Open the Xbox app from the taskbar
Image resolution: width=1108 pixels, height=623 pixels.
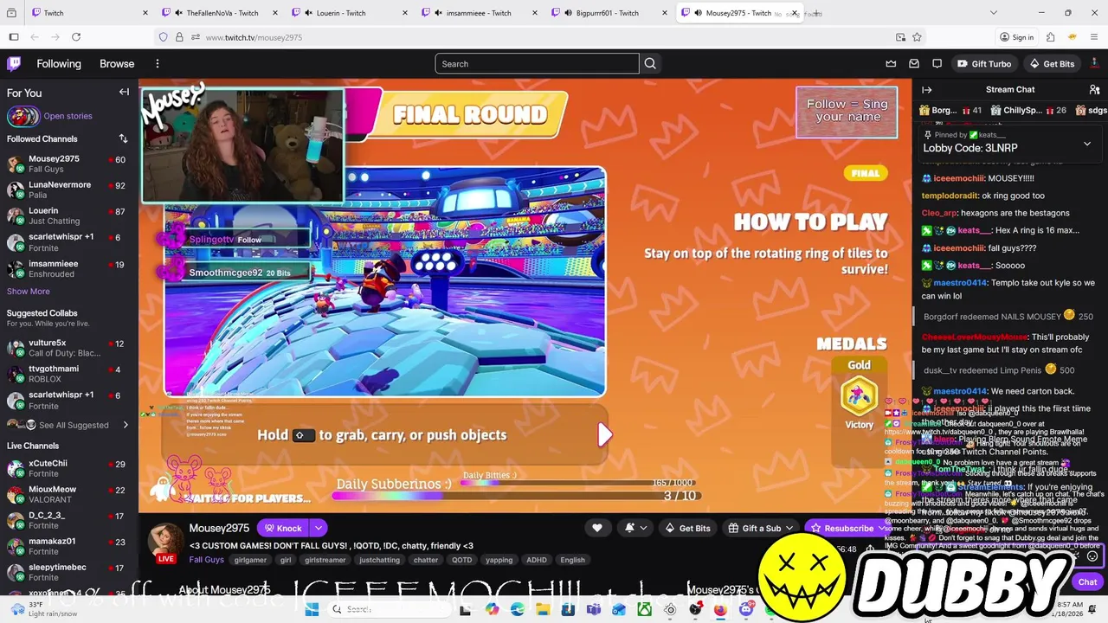tap(644, 609)
